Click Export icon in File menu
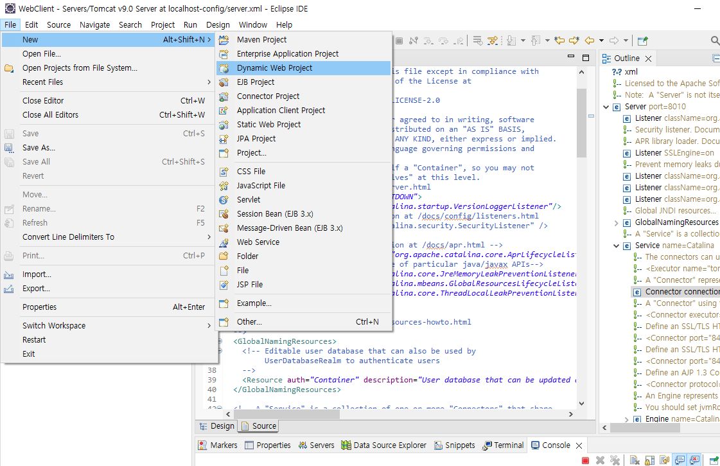The image size is (720, 466). (x=9, y=289)
